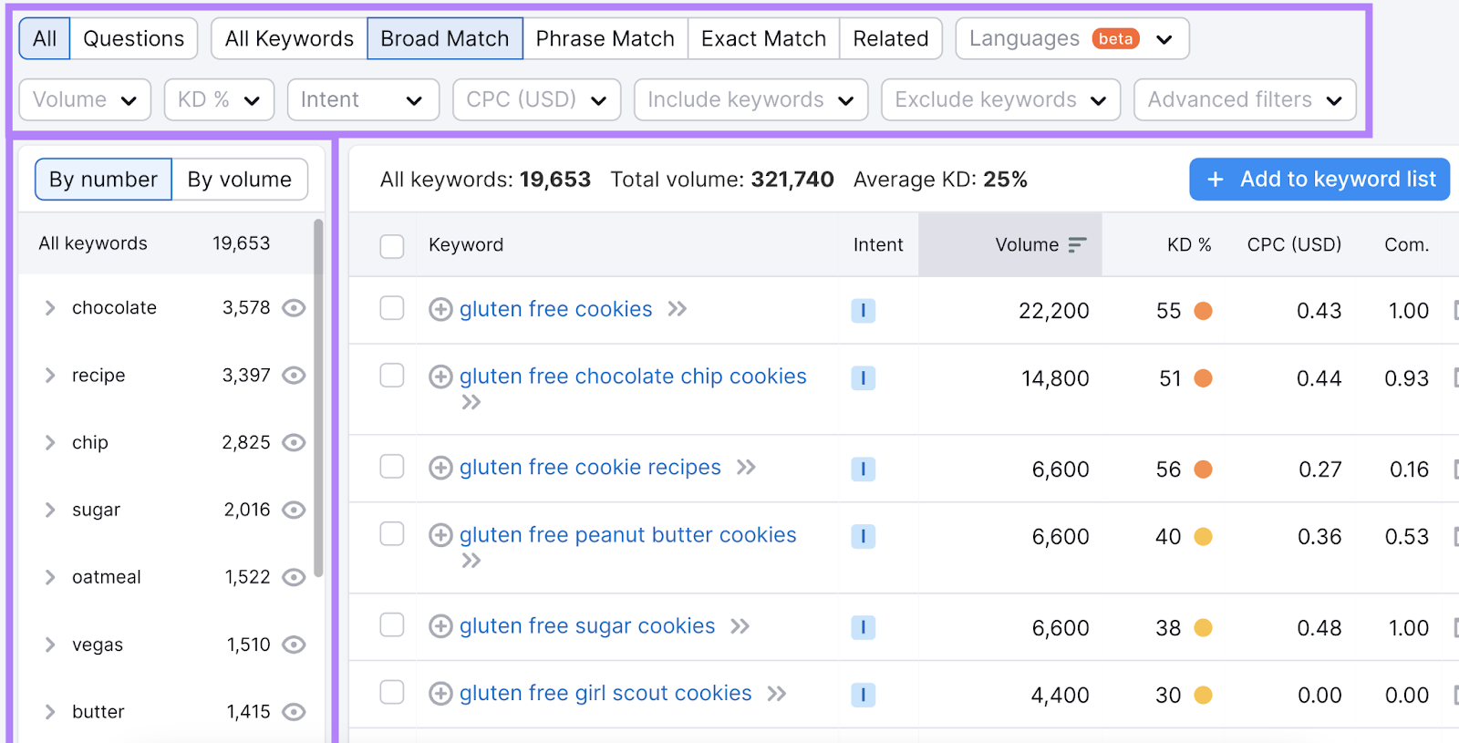This screenshot has width=1459, height=743.
Task: Click Add to keyword list
Action: [x=1318, y=179]
